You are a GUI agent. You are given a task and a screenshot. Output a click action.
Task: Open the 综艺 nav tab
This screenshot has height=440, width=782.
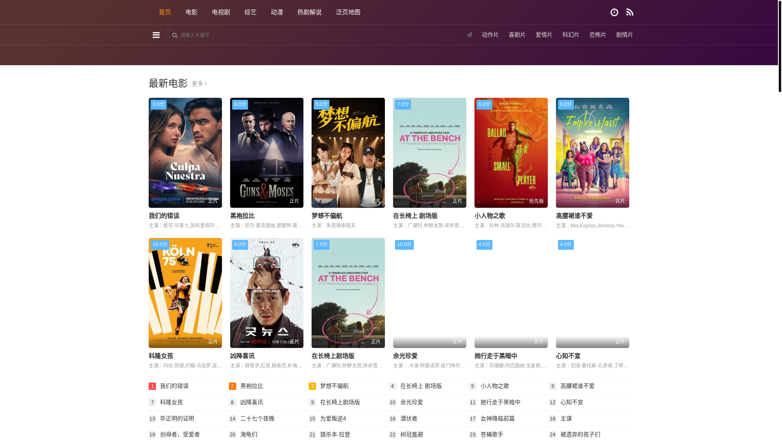(x=250, y=12)
